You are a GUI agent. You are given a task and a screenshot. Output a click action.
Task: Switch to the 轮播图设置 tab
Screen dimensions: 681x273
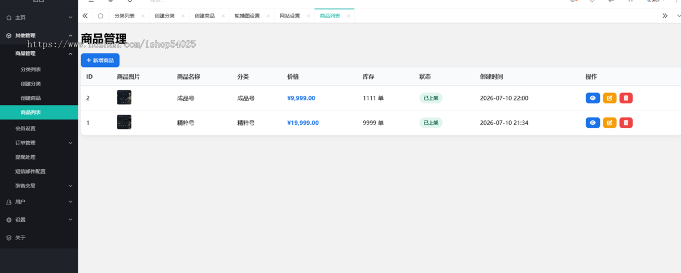pyautogui.click(x=247, y=16)
